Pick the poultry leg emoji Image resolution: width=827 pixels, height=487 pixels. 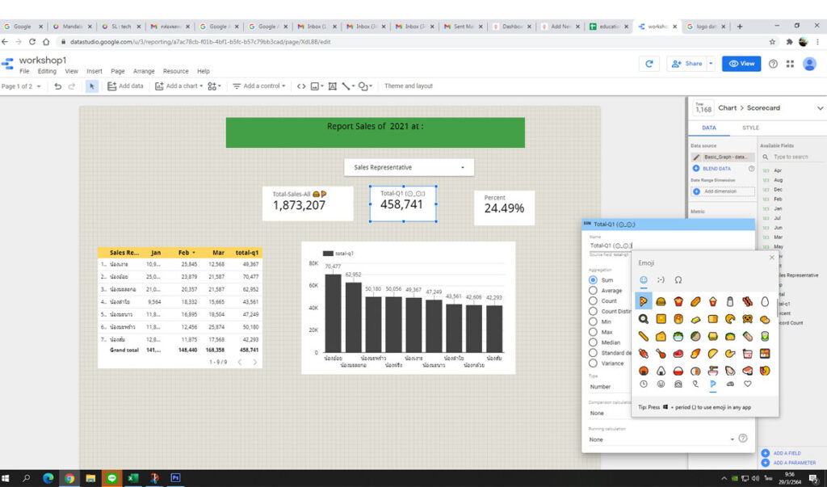(661, 354)
